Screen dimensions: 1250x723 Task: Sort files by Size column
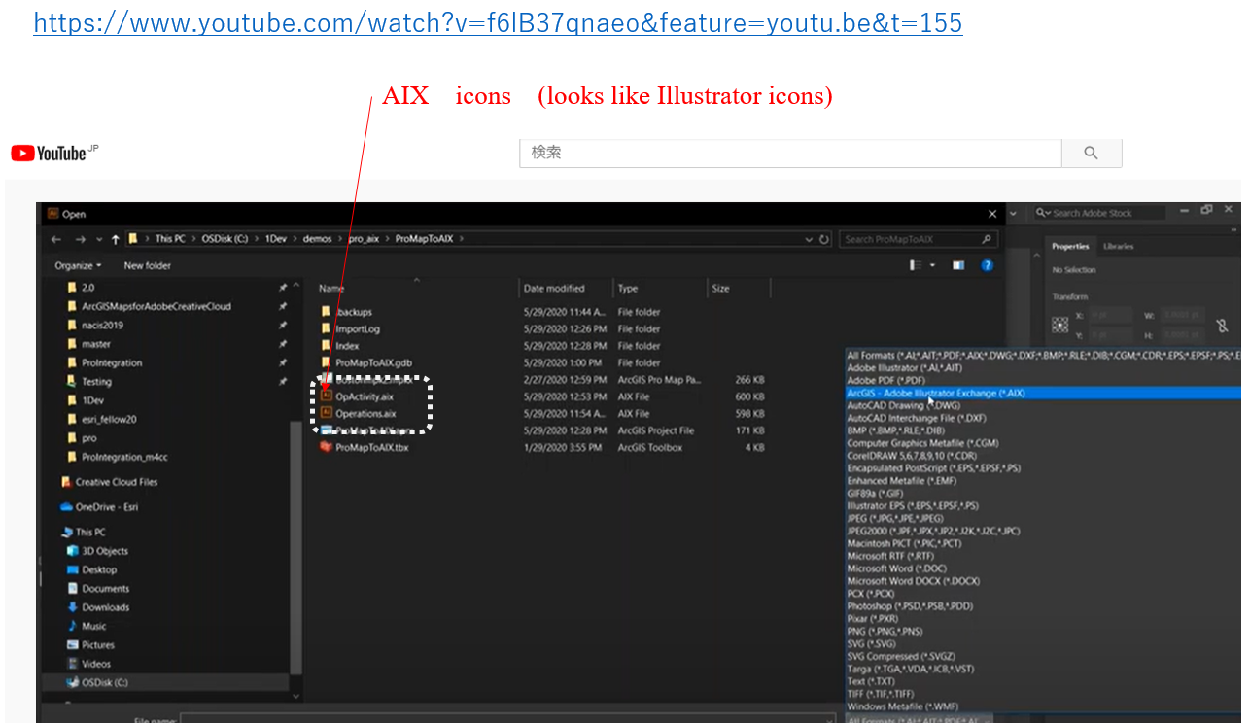coord(720,289)
